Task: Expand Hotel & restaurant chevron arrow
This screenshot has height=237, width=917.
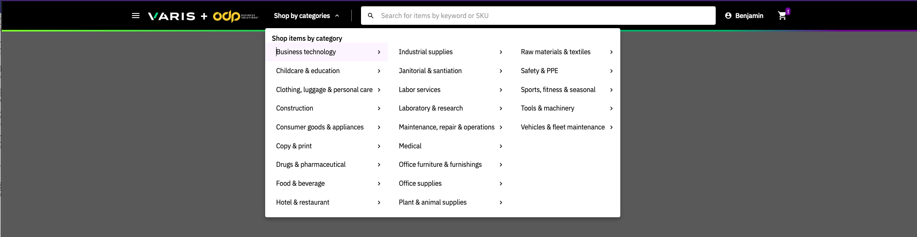Action: [379, 202]
